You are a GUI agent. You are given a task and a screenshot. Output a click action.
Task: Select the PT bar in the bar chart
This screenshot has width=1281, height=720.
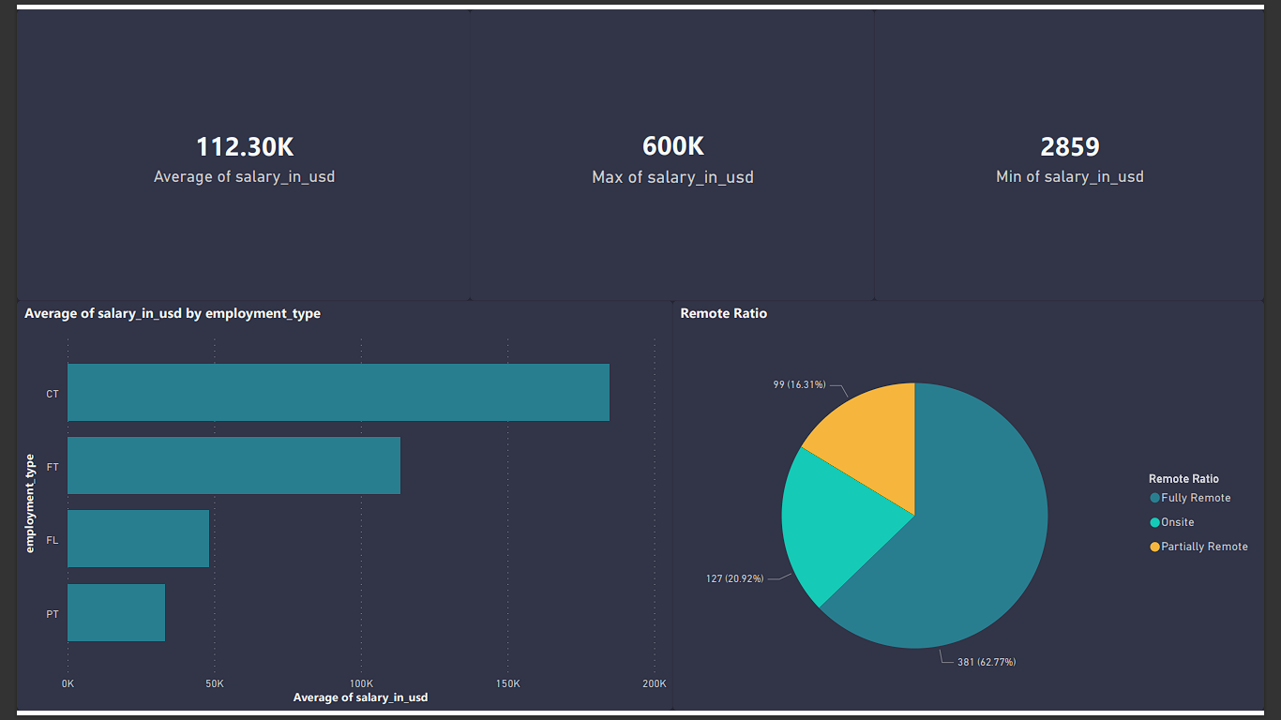[x=115, y=611]
